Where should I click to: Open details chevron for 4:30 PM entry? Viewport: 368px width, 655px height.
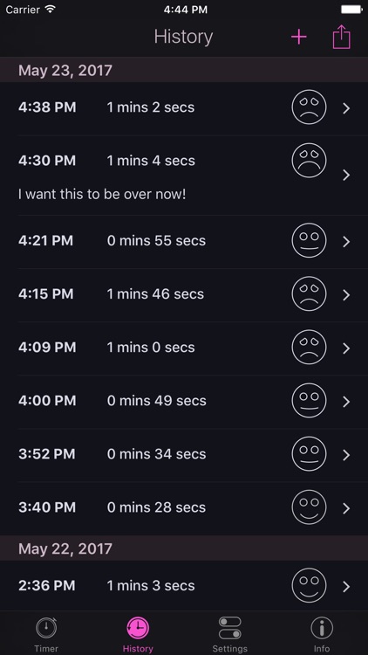(346, 175)
